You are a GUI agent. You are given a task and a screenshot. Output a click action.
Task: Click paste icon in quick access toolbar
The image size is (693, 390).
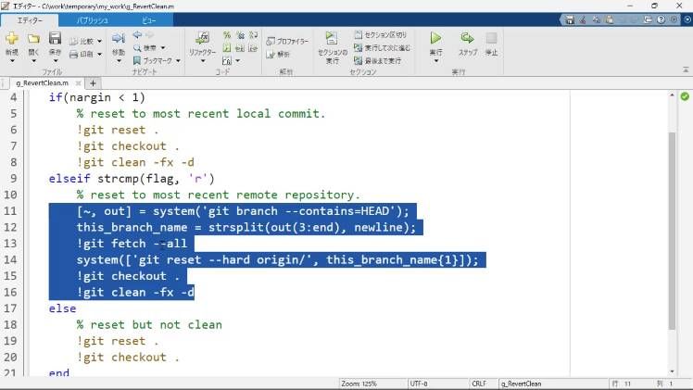[610, 19]
